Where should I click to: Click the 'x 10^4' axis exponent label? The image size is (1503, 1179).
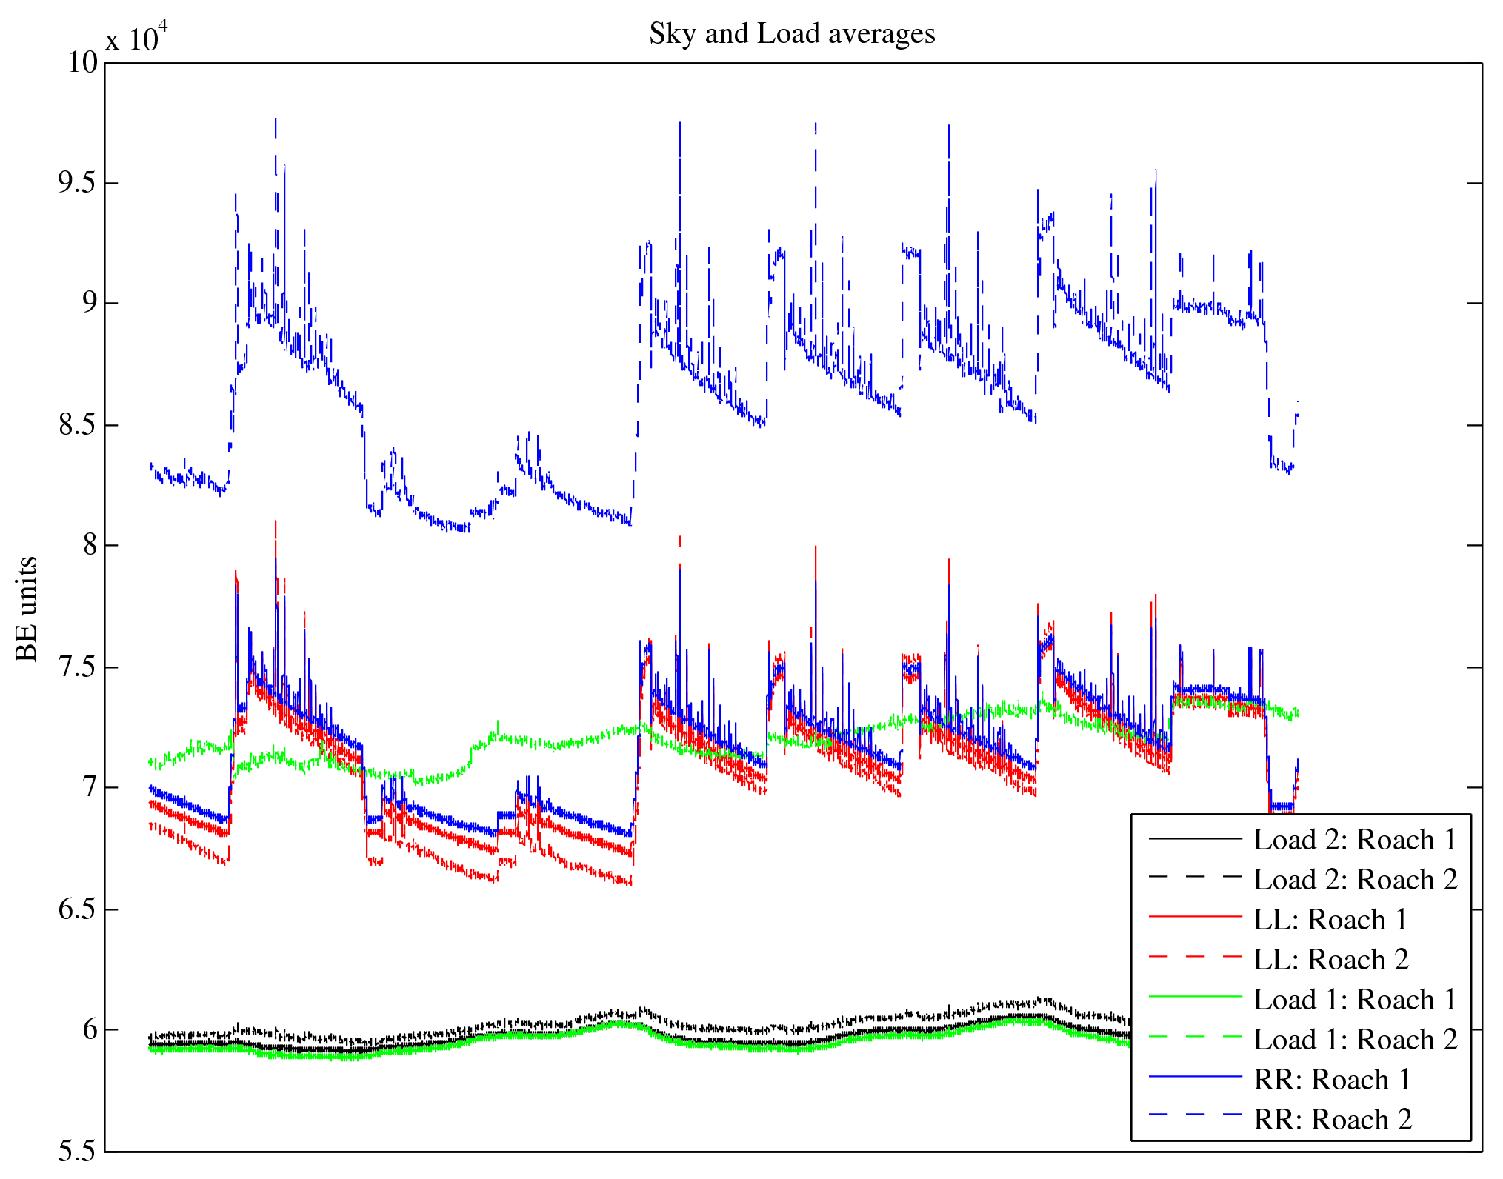tap(137, 37)
